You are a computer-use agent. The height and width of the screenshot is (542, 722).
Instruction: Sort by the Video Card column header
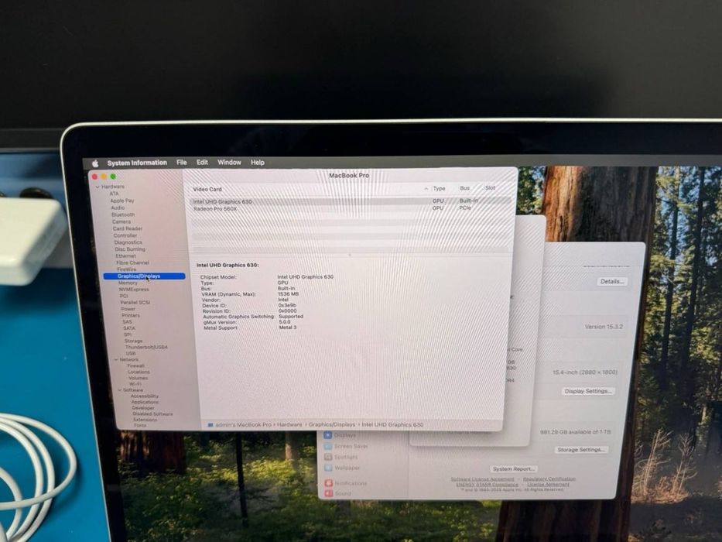[207, 190]
